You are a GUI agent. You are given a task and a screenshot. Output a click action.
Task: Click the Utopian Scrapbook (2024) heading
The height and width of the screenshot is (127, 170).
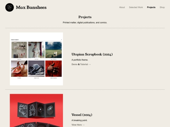point(92,54)
